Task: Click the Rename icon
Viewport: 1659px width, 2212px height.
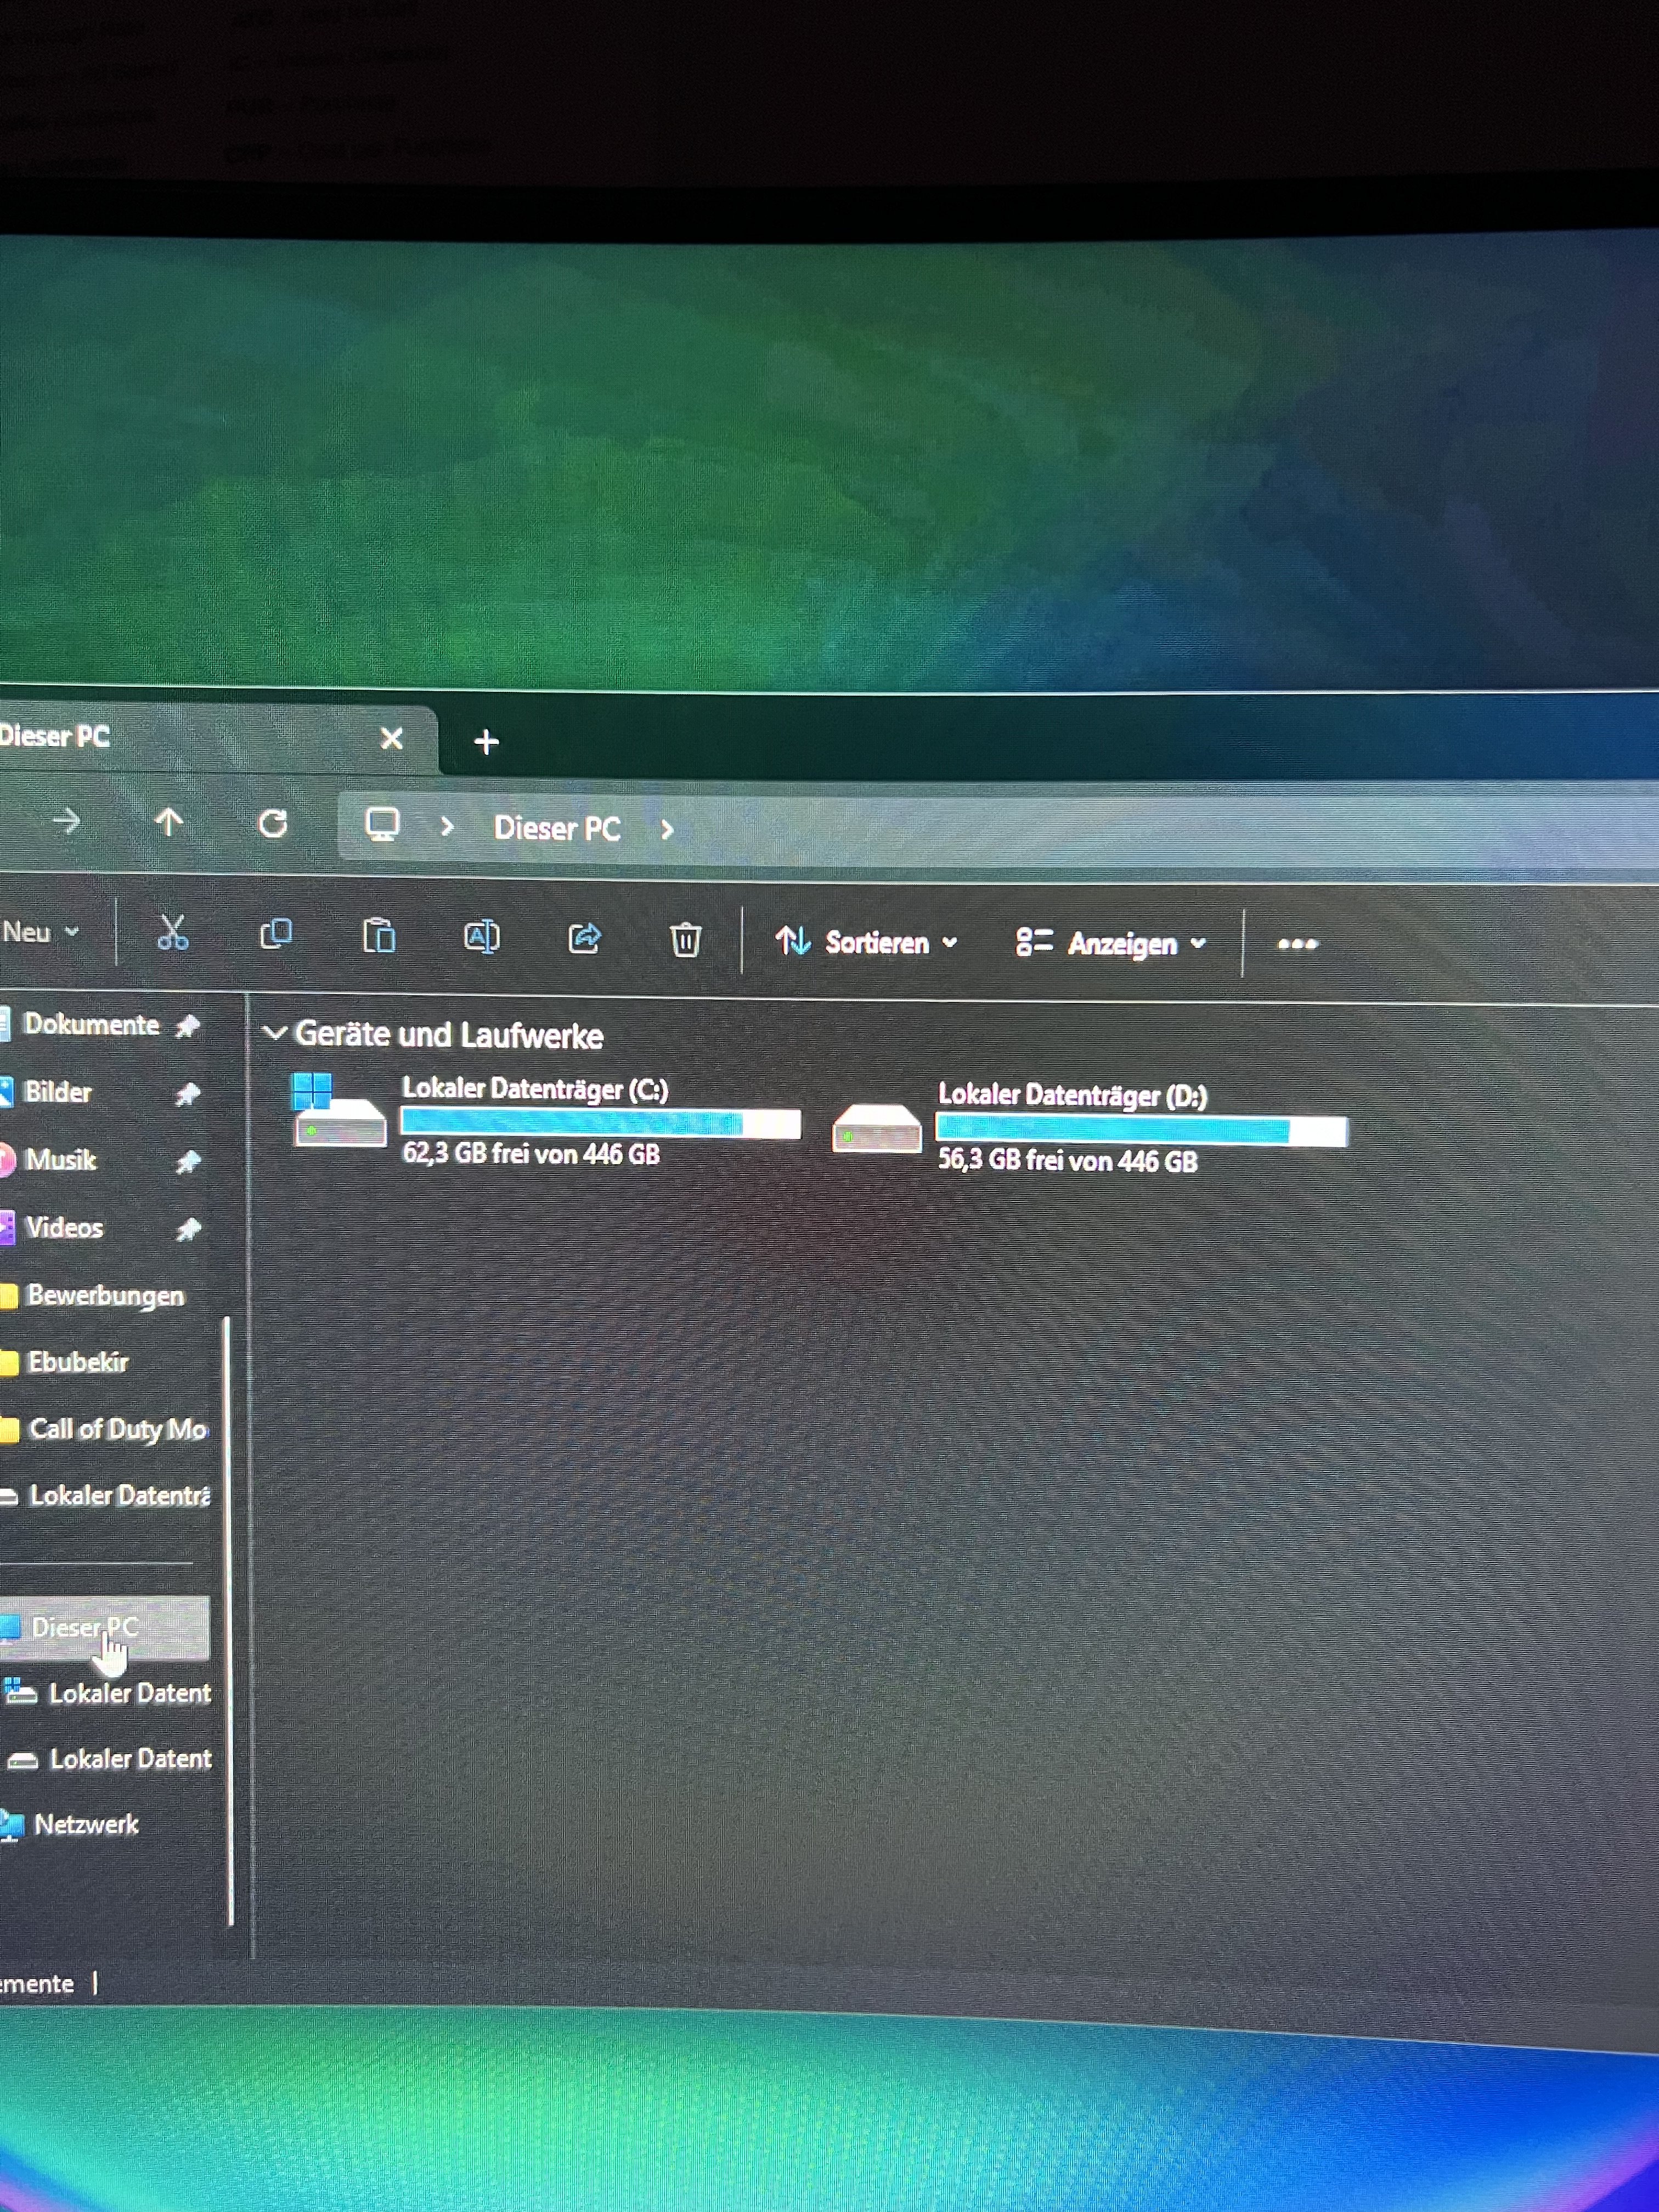Action: pyautogui.click(x=481, y=937)
